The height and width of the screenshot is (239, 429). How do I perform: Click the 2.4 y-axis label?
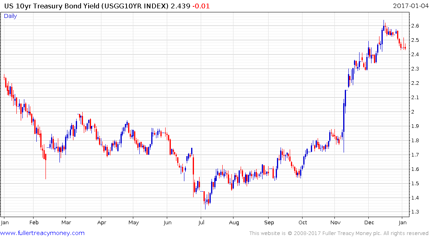point(415,54)
